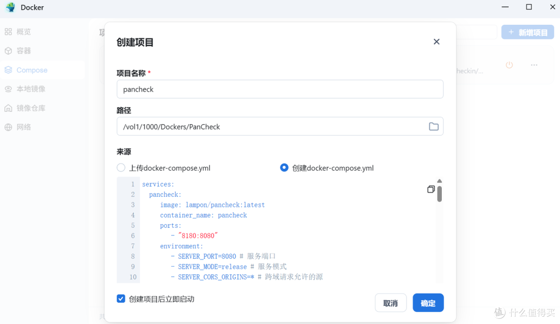Click code line 'SERVER_MODE=release'
Viewport: 560px width, 324px height.
(212, 267)
